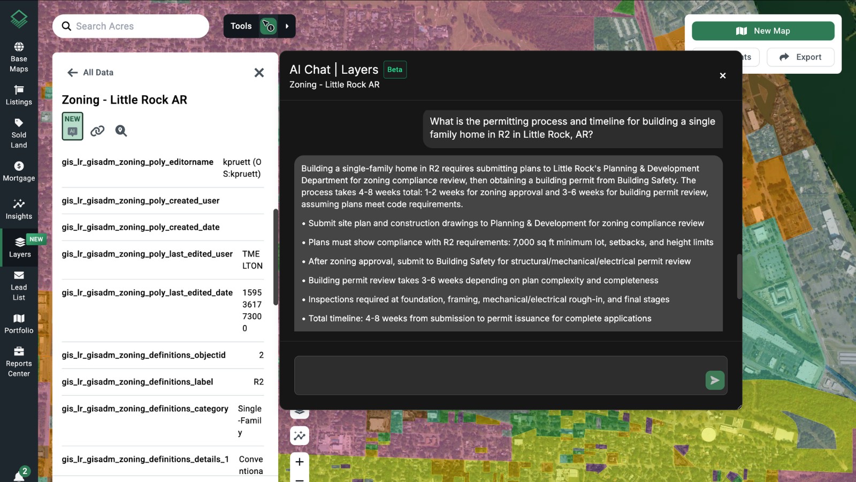Go back to All Data
856x482 pixels.
90,72
